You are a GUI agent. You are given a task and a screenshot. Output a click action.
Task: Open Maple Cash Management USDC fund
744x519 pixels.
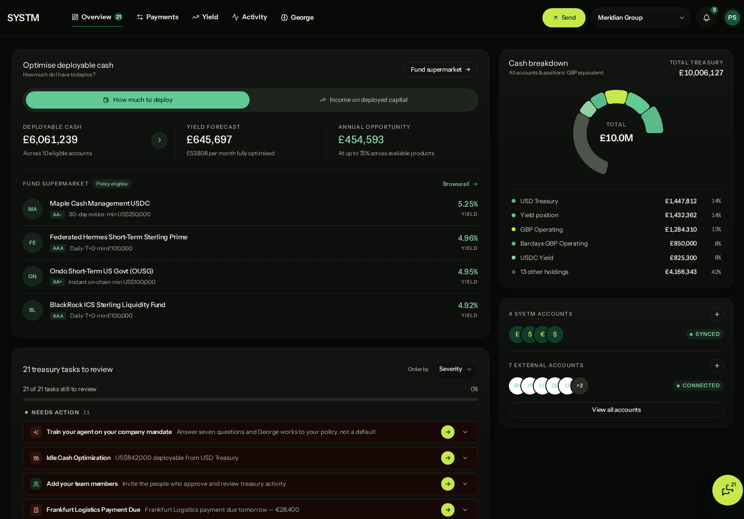pos(251,209)
